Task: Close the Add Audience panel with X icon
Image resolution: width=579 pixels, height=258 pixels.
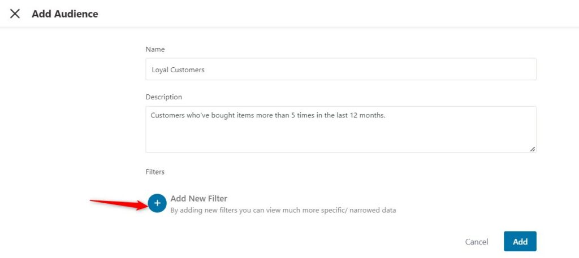Action: click(15, 14)
